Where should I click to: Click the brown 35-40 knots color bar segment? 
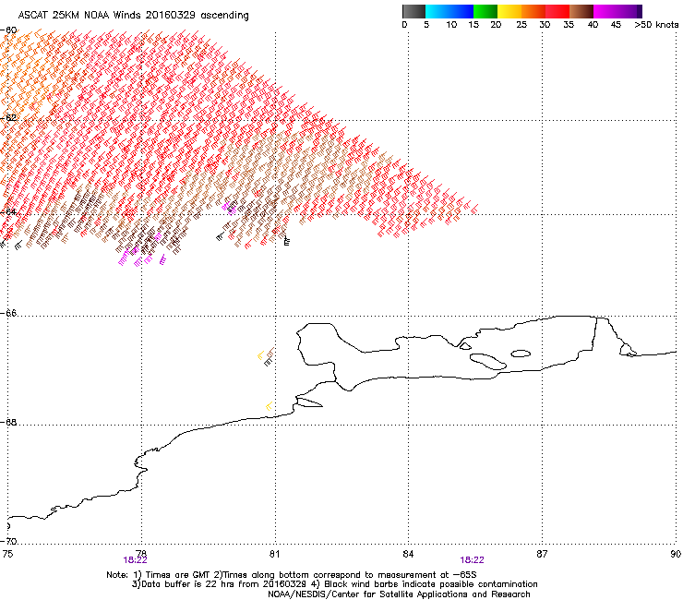[x=581, y=11]
